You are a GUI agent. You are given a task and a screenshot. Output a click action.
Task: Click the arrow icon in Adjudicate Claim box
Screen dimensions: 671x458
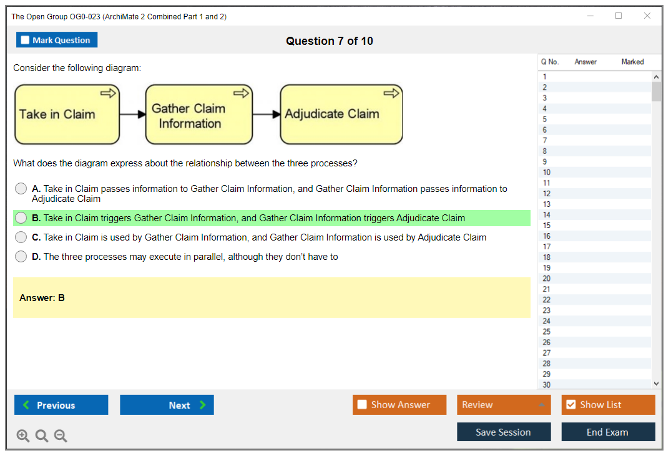[x=391, y=93]
